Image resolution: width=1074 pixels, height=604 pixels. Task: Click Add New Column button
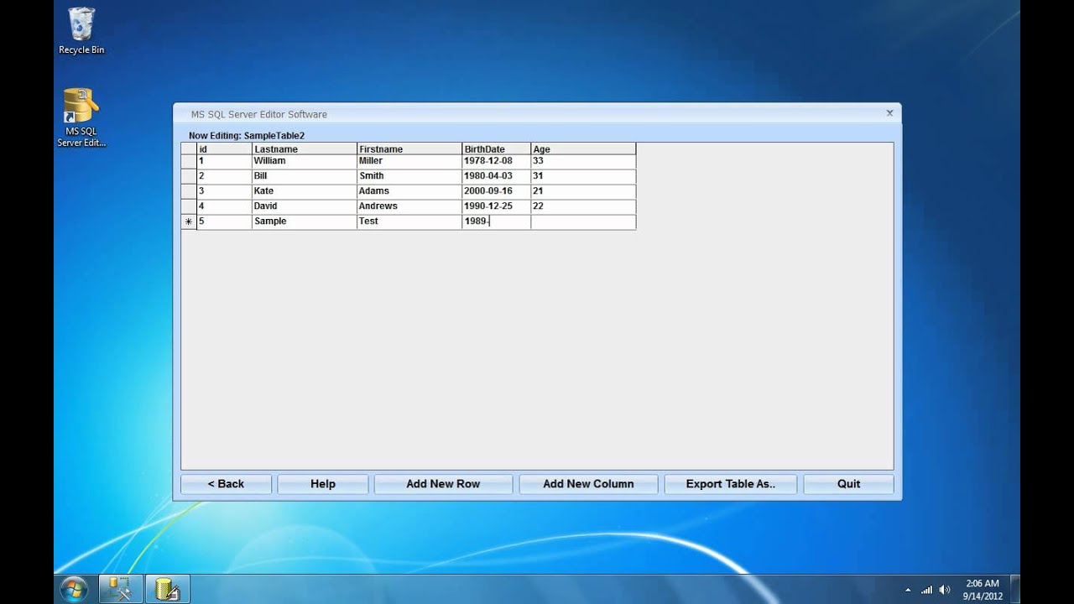[x=588, y=484]
